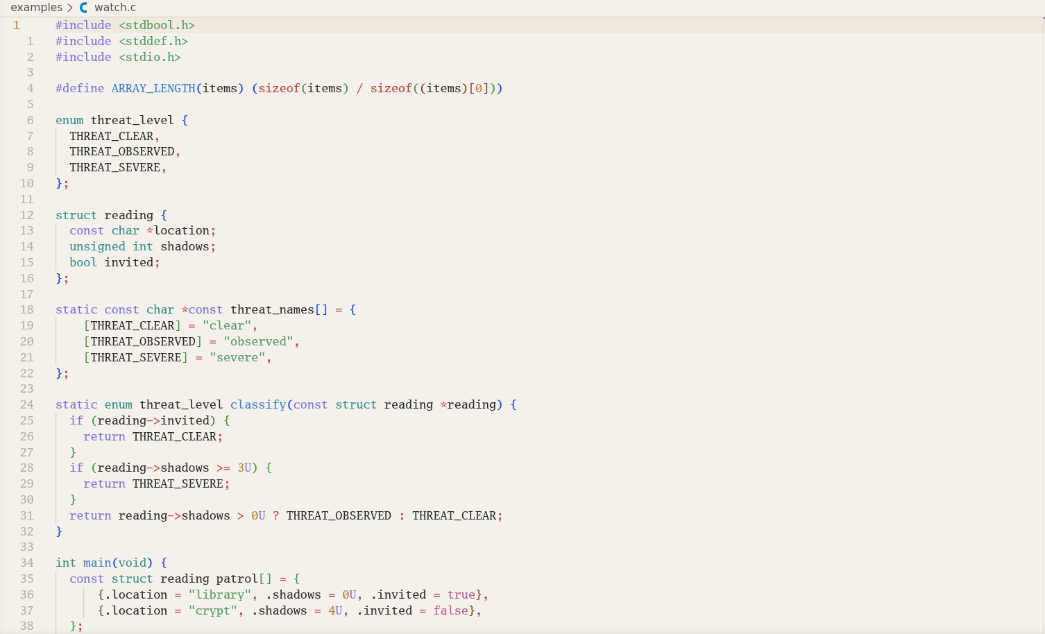Select the 'watch.c' breadcrumb item
The image size is (1045, 634).
point(115,8)
